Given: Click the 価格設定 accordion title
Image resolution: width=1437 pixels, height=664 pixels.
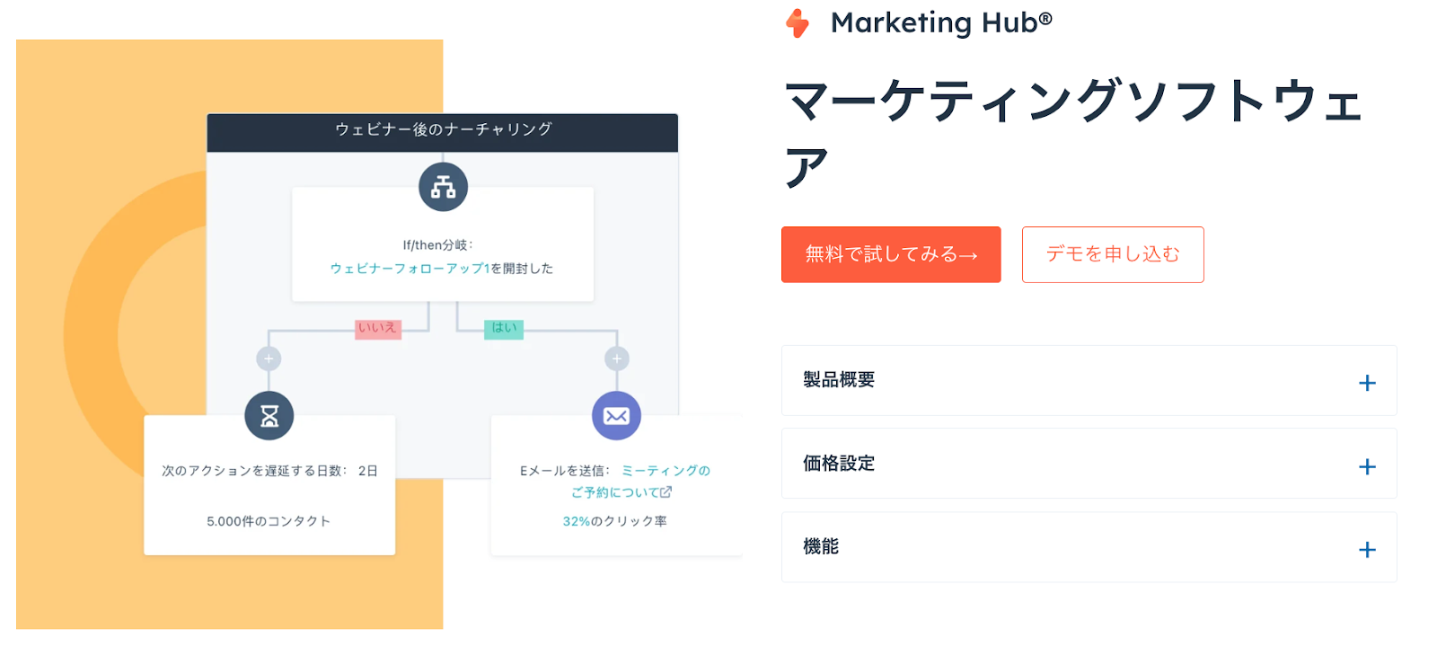Looking at the screenshot, I should pyautogui.click(x=839, y=464).
